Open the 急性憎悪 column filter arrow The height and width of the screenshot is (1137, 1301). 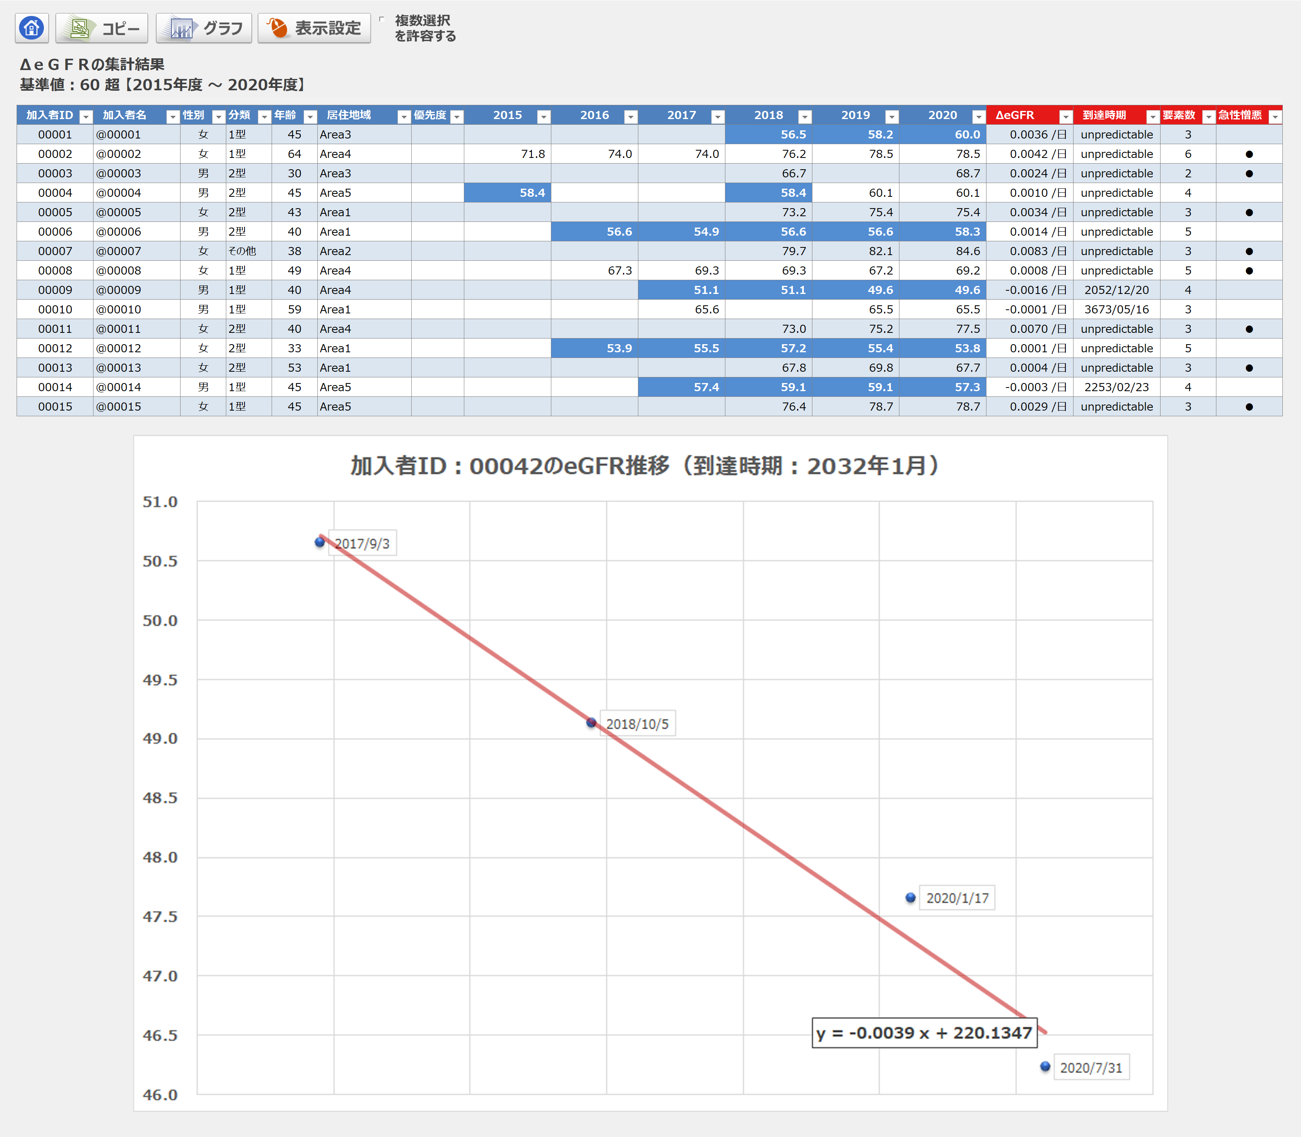[1274, 116]
